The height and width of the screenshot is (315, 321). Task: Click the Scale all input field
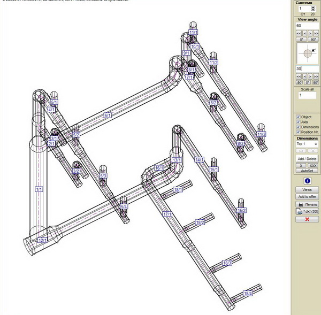[307, 95]
